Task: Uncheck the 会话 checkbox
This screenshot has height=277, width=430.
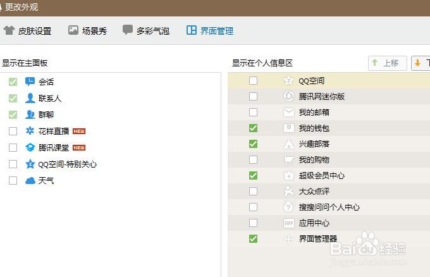Action: [13, 82]
